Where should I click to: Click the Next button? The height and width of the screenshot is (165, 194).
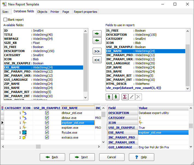[82, 157]
